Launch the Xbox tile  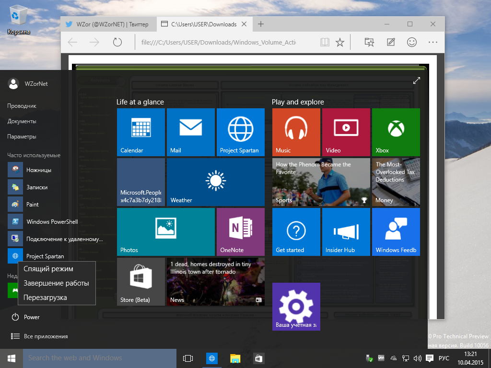pyautogui.click(x=396, y=132)
